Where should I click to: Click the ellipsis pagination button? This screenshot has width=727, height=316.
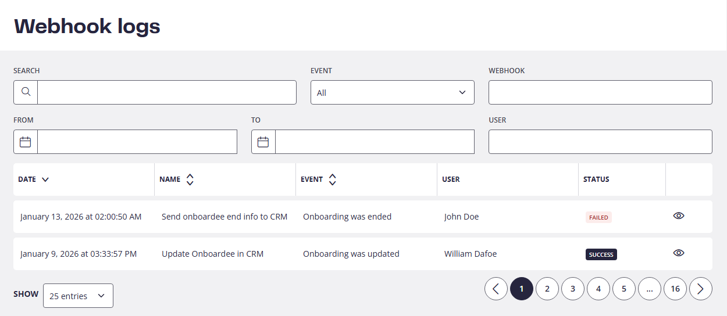pos(650,289)
